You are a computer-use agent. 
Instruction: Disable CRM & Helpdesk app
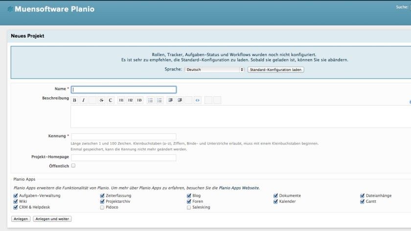[x=16, y=207]
